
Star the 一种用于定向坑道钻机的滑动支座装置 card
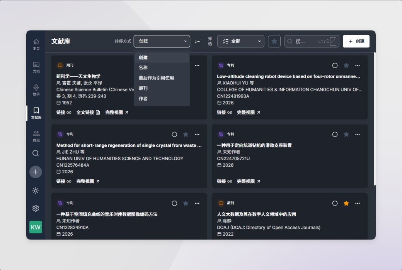point(346,134)
